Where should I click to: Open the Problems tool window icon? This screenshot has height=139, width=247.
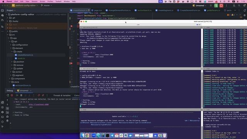tap(2, 122)
